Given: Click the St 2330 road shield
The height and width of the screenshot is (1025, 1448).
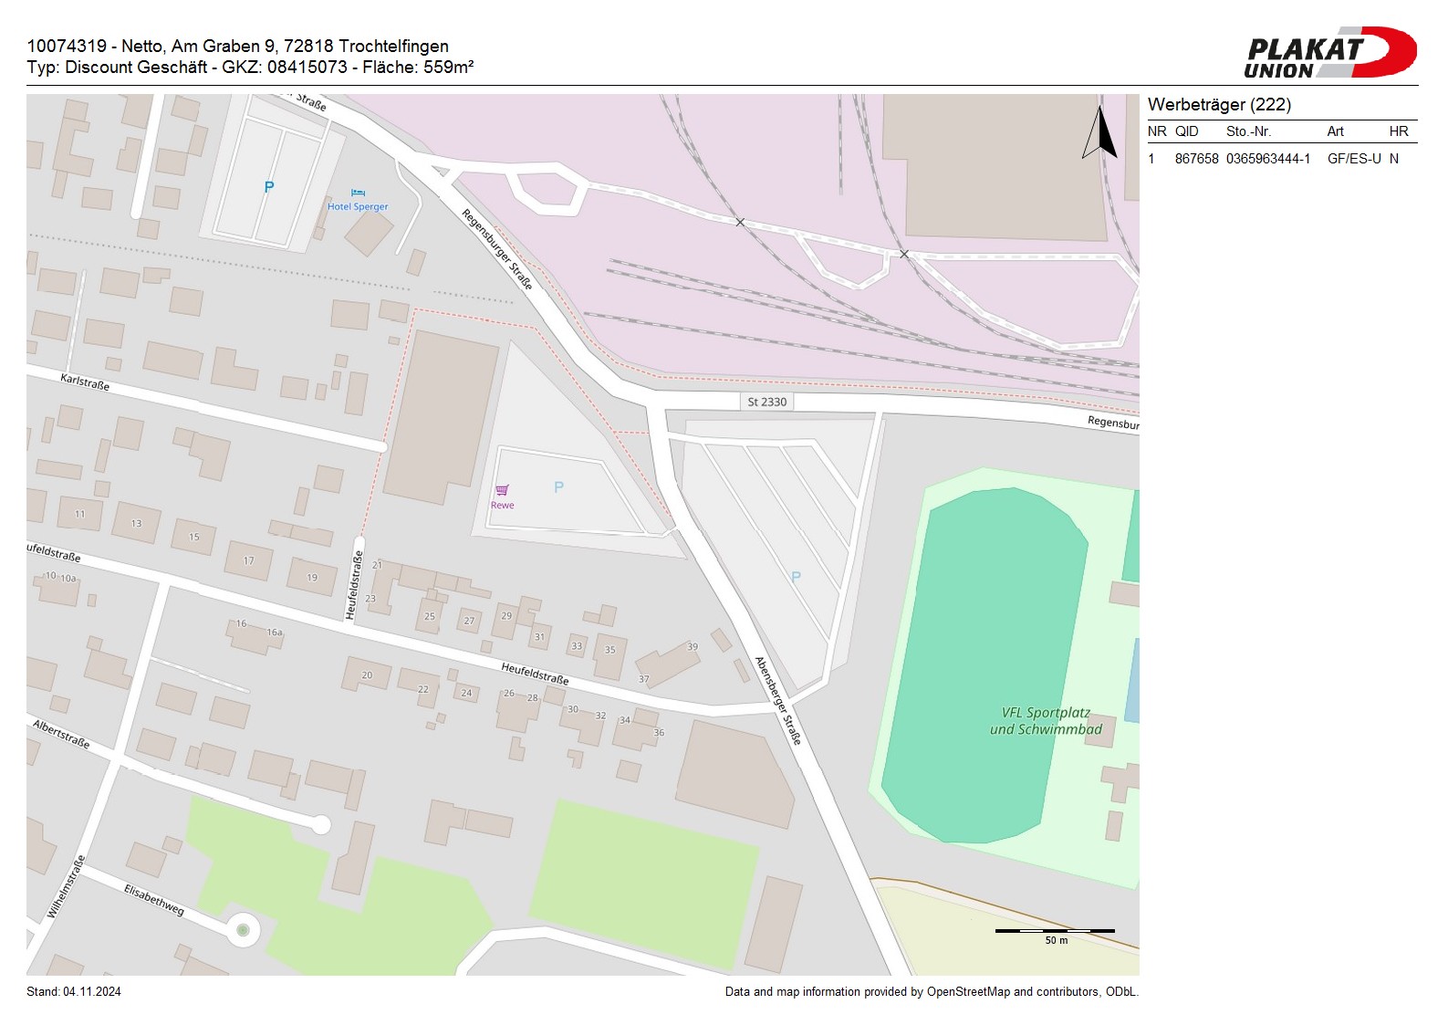Looking at the screenshot, I should pos(766,402).
